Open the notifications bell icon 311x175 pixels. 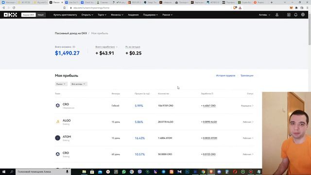[296, 15]
